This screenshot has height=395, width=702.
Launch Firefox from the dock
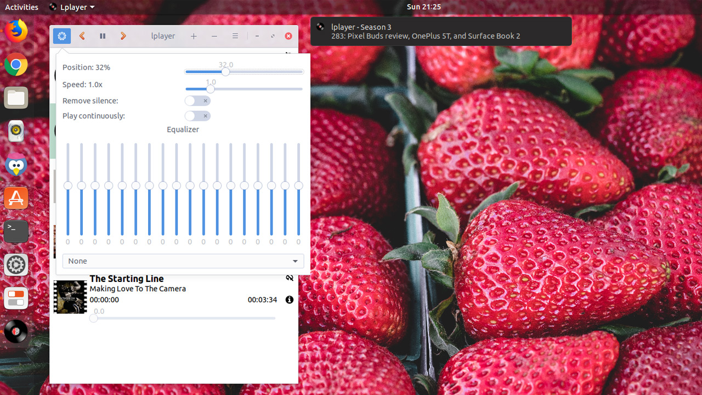tap(16, 31)
